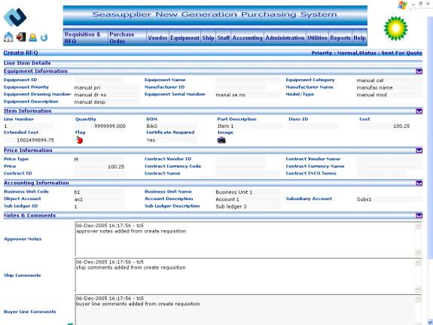Click the Part Description value Item 1
The width and height of the screenshot is (433, 325).
[x=225, y=126]
